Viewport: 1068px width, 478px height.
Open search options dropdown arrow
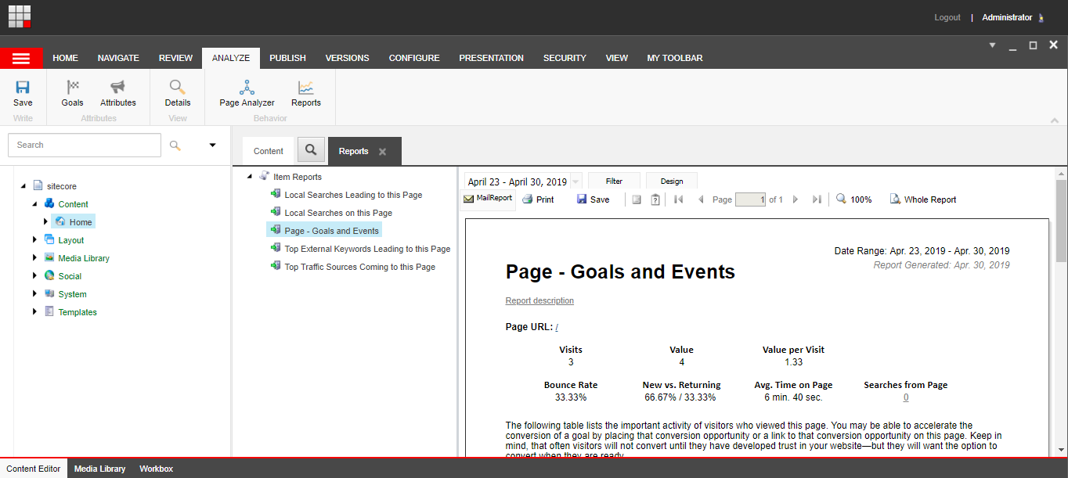click(212, 145)
